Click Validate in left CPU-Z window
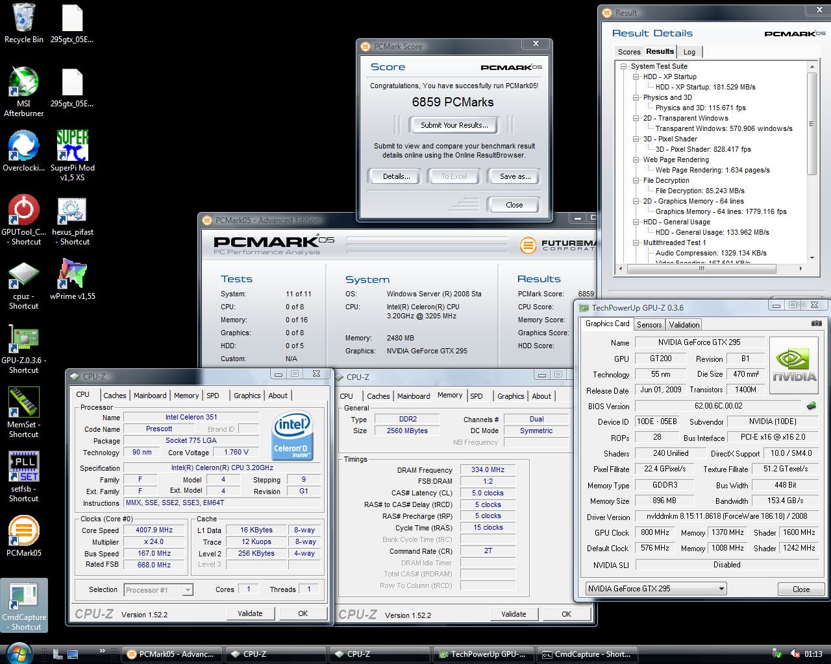 pos(250,613)
